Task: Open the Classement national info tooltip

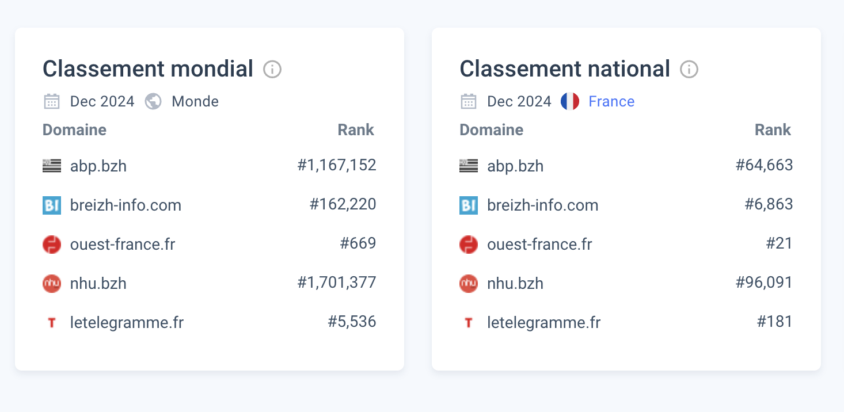Action: pos(689,70)
